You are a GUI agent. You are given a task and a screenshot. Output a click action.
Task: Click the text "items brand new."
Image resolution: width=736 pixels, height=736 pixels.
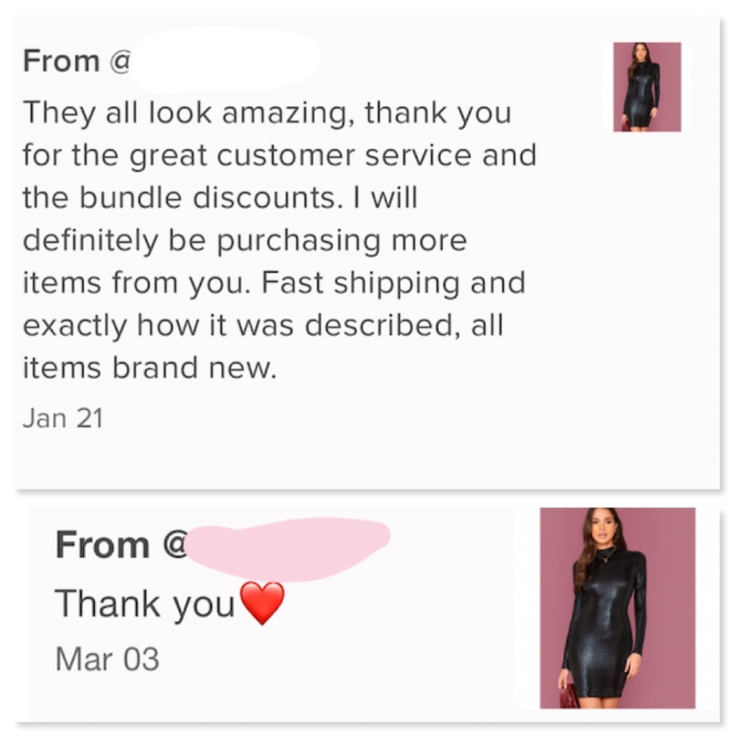(150, 367)
